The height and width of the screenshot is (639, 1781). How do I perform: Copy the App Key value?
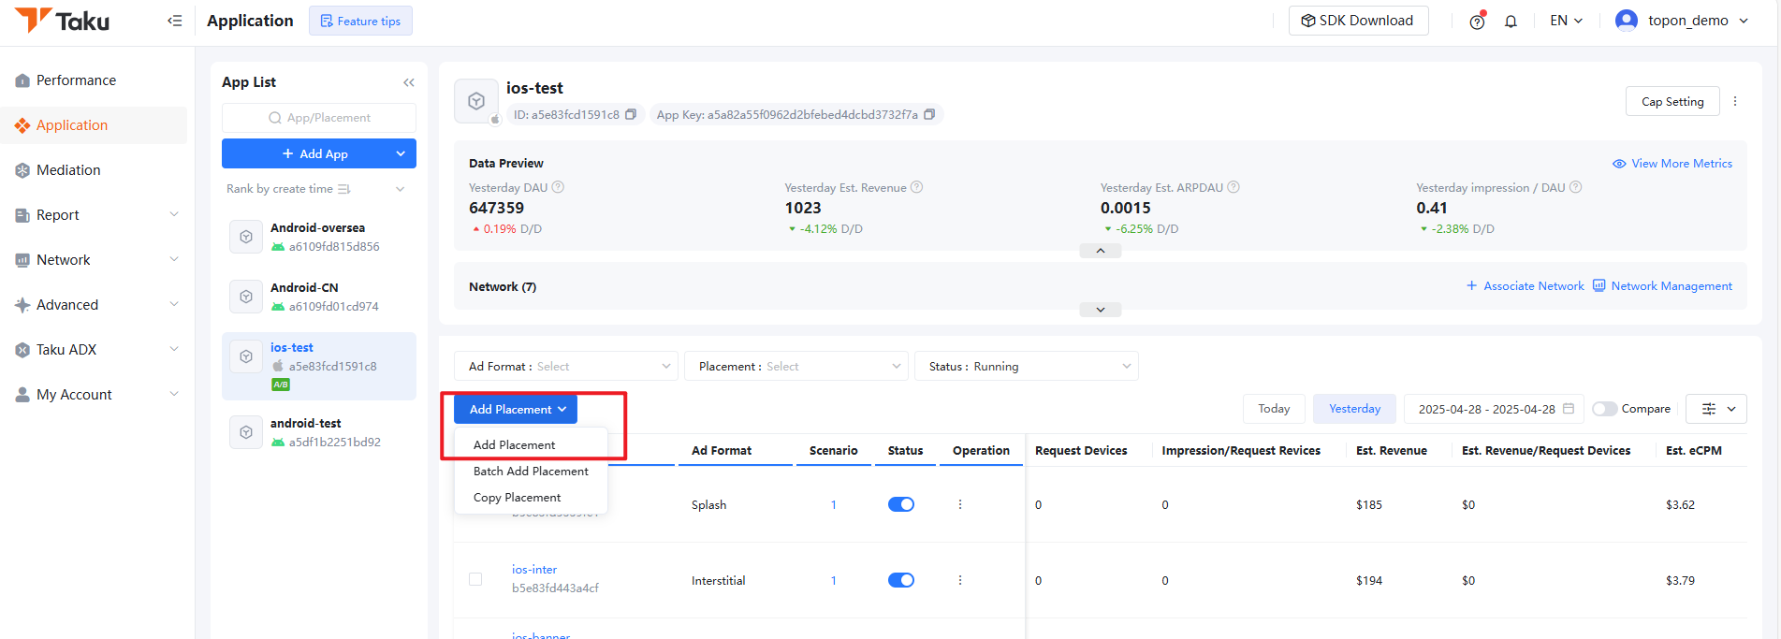929,114
